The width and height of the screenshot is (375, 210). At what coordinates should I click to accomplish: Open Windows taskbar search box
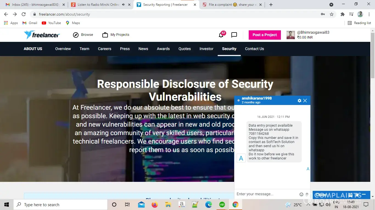coord(60,205)
